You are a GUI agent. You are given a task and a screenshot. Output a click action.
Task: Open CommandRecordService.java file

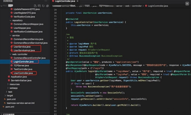click(x=28, y=39)
